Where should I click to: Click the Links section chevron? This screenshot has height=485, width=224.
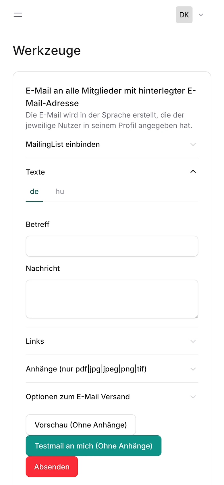coord(193,341)
